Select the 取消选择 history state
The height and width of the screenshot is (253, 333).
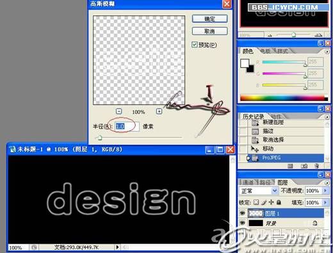coord(286,140)
